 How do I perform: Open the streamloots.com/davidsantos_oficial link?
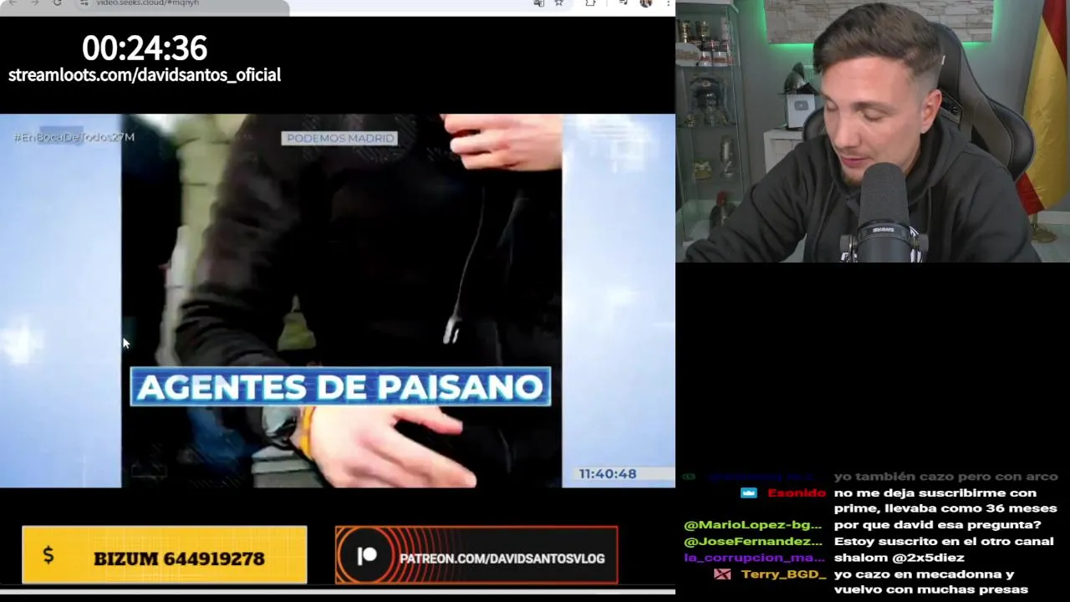click(145, 74)
